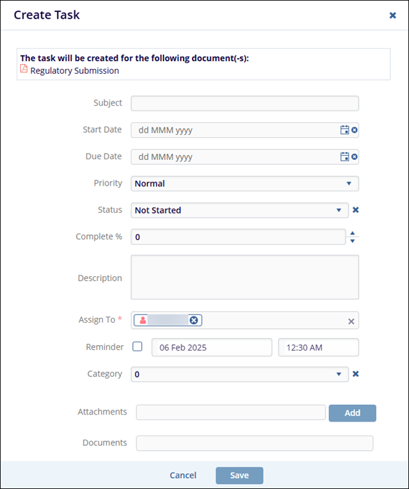Open the Start Date calendar picker
This screenshot has height=489, width=409.
[x=344, y=130]
